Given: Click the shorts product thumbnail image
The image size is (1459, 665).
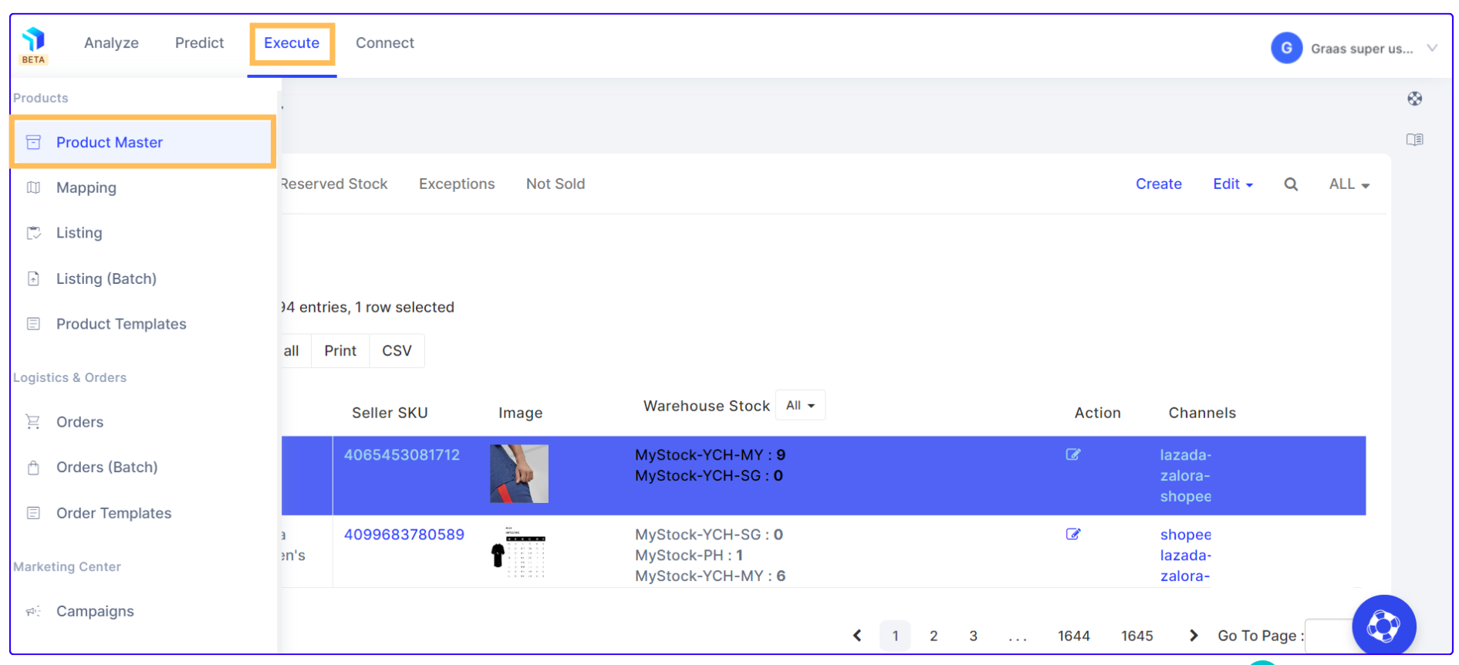Looking at the screenshot, I should pos(519,474).
